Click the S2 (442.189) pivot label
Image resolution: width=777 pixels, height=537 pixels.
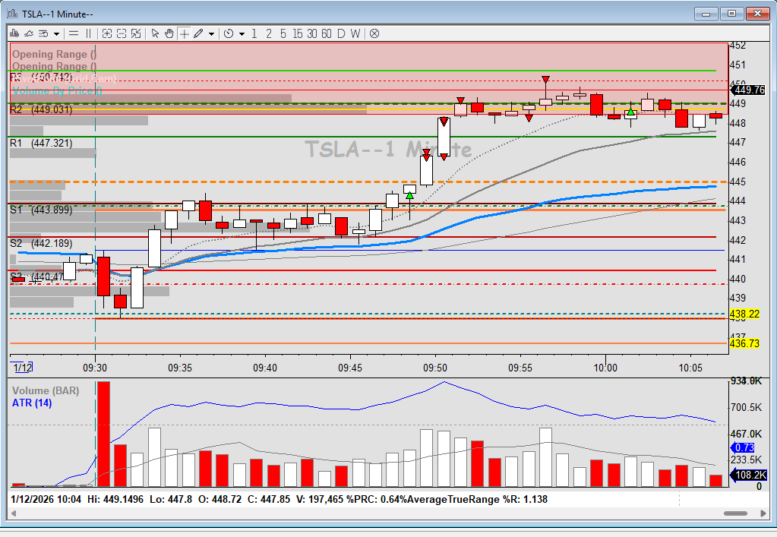coord(41,244)
